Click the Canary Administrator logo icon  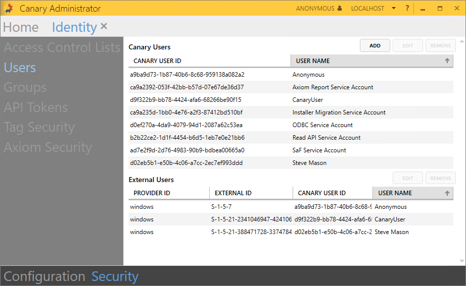(x=9, y=8)
